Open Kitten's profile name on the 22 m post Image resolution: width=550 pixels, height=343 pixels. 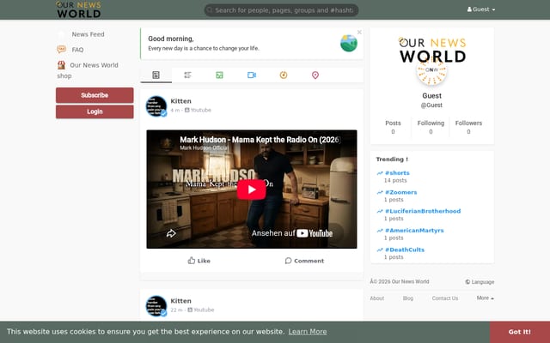pyautogui.click(x=180, y=301)
